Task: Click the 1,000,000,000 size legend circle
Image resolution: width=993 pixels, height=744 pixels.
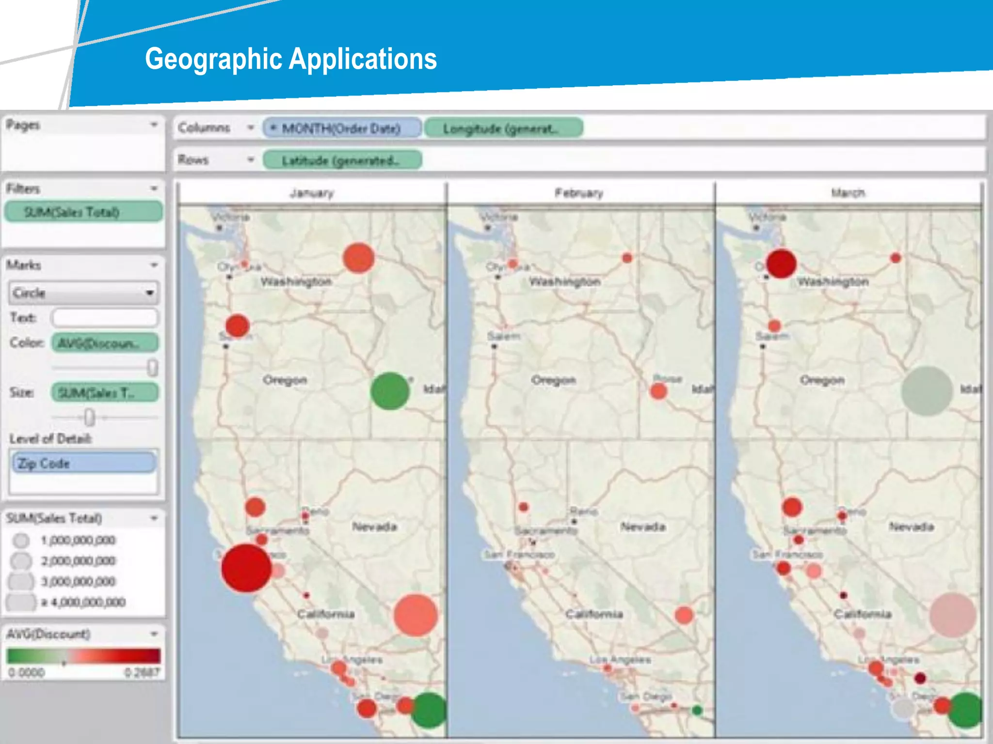Action: coord(21,540)
